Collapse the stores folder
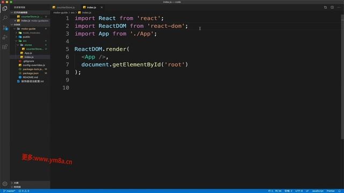Image resolution: width=344 pixels, height=193 pixels. pos(18,45)
